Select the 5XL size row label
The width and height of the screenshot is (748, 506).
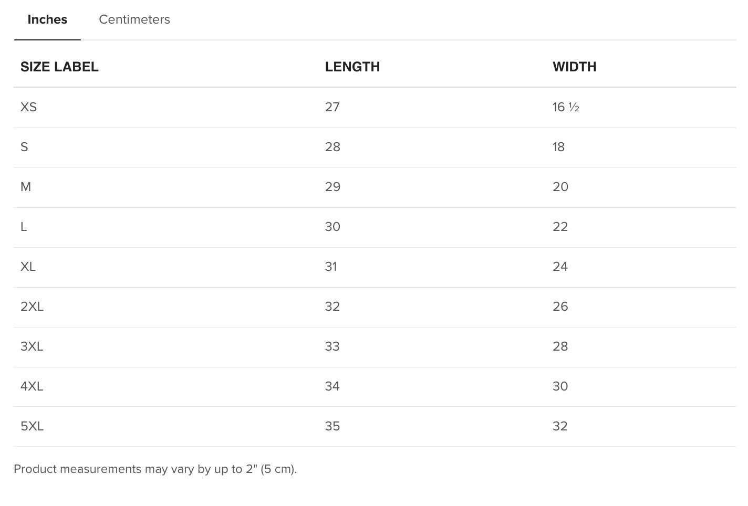pyautogui.click(x=32, y=426)
